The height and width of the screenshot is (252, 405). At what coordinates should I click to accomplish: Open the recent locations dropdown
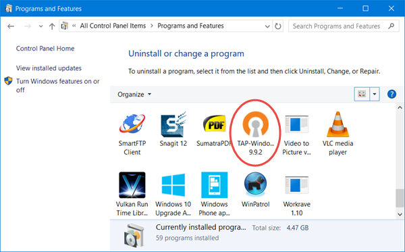tap(40, 26)
